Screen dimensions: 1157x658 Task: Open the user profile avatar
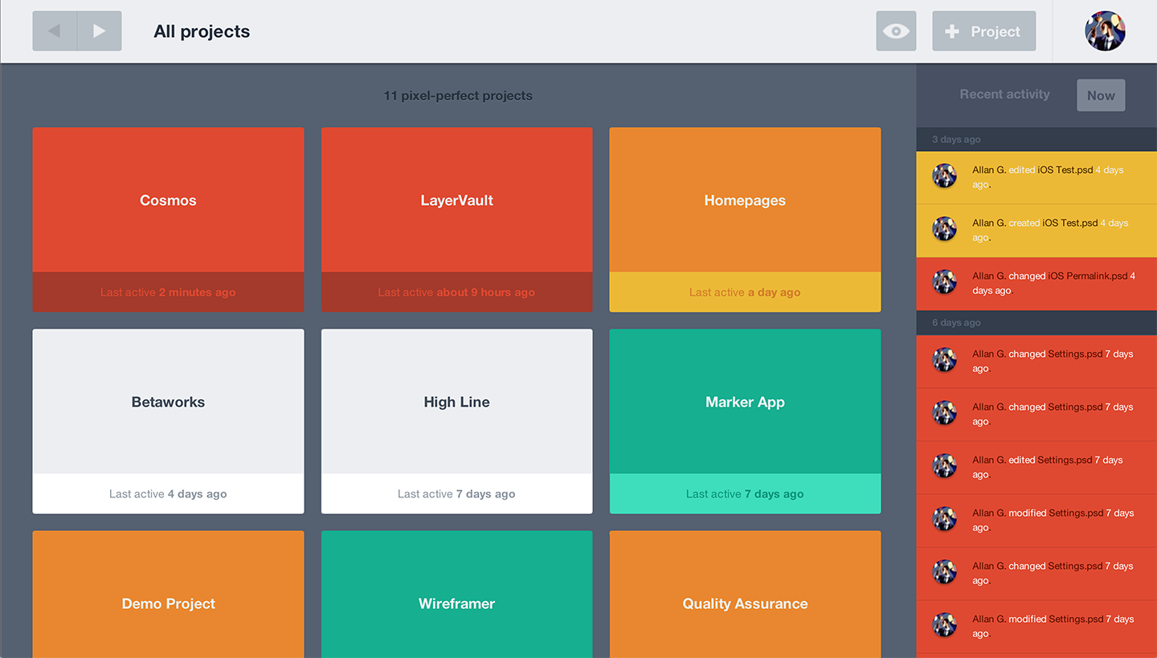click(1105, 31)
